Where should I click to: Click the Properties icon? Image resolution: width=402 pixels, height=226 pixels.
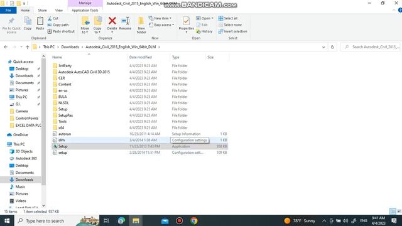click(x=187, y=21)
